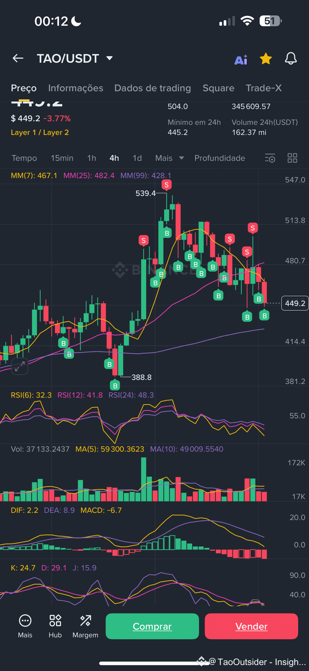The image size is (309, 671).
Task: Tap the MM(25): 482.4 indicator label
Action: pos(89,175)
